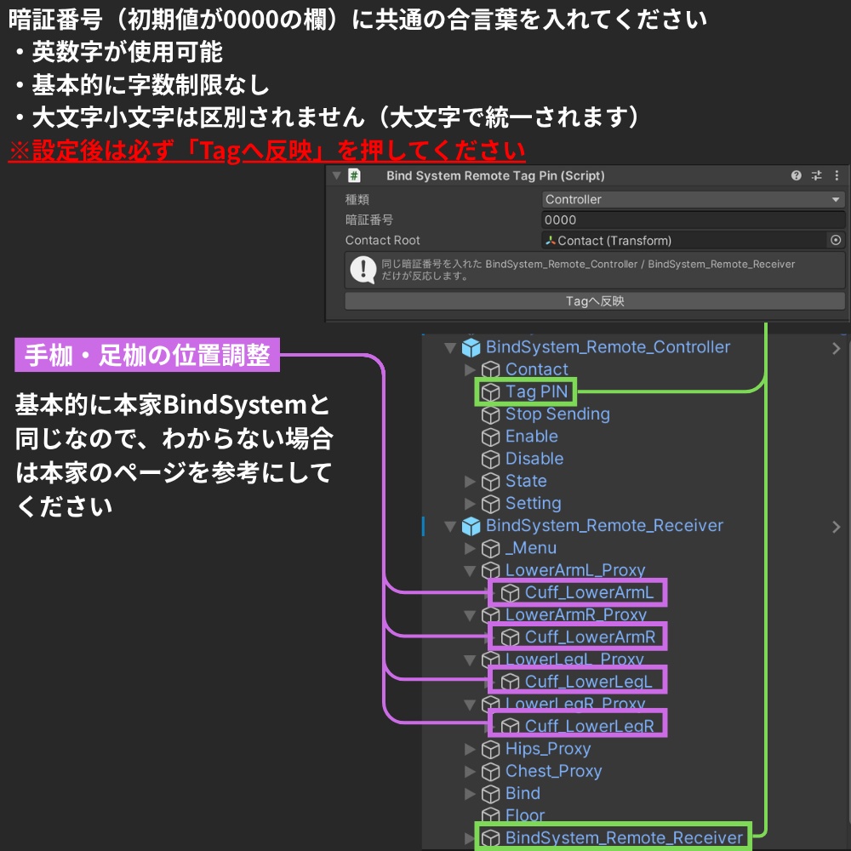
Task: Click the Contact Root object field
Action: pyautogui.click(x=683, y=241)
